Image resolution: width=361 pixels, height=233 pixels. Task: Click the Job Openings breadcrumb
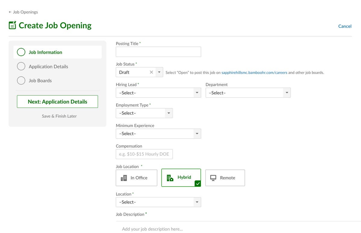(x=25, y=12)
